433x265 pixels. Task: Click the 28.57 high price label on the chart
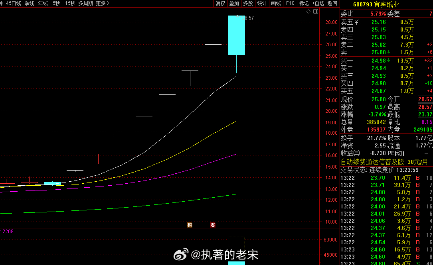tap(248, 18)
